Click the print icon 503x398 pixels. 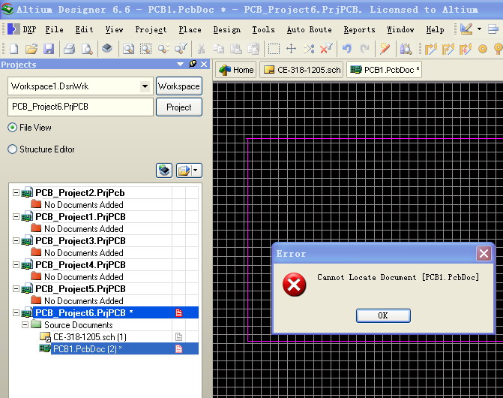(69, 49)
